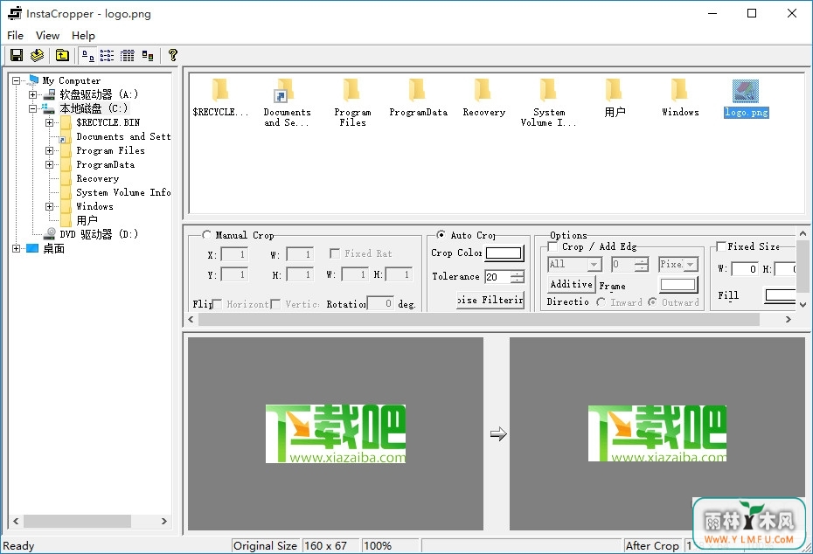Select My Computer in the tree

(x=72, y=80)
